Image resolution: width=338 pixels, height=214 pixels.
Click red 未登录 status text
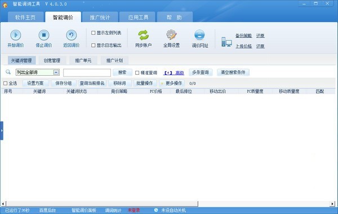pos(134,210)
